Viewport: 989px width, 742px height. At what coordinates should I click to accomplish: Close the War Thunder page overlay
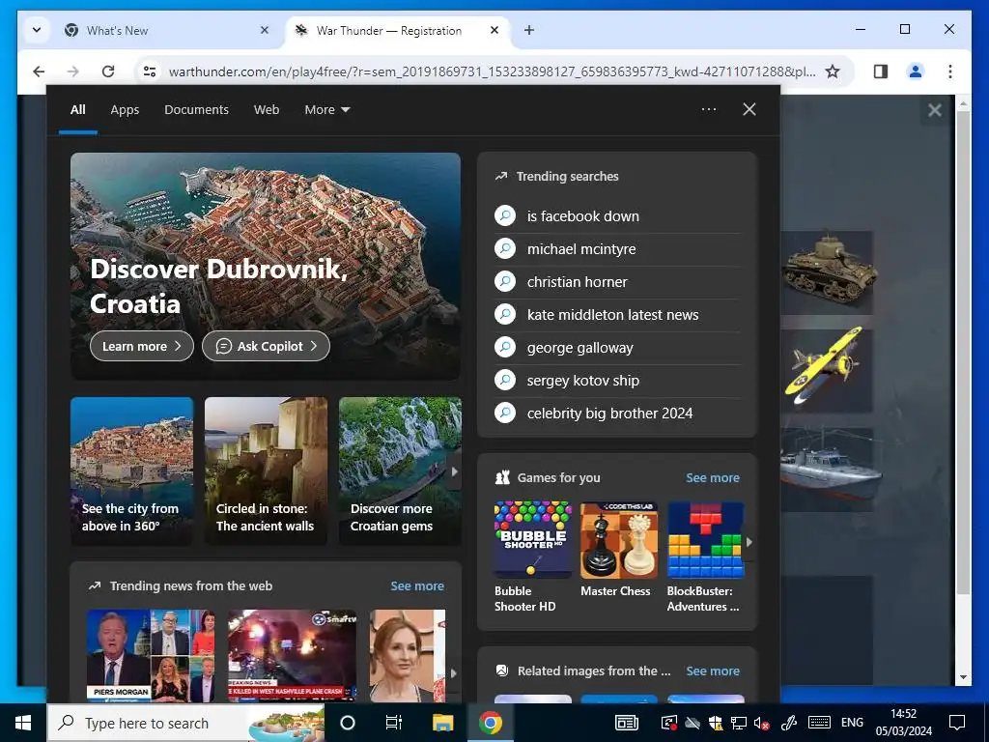pos(934,110)
